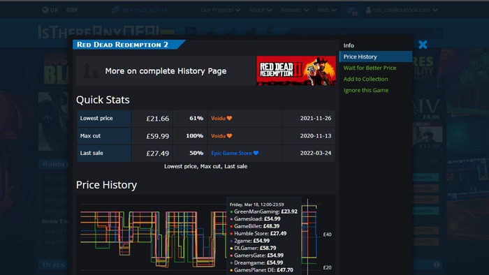Click Wait for Better Price

tap(370, 68)
